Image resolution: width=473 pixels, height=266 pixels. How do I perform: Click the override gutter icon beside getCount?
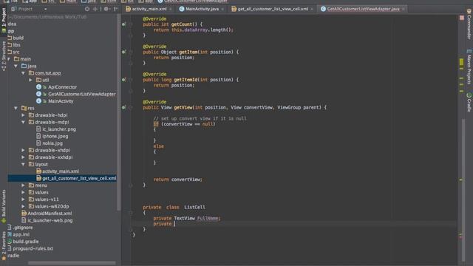tap(123, 24)
